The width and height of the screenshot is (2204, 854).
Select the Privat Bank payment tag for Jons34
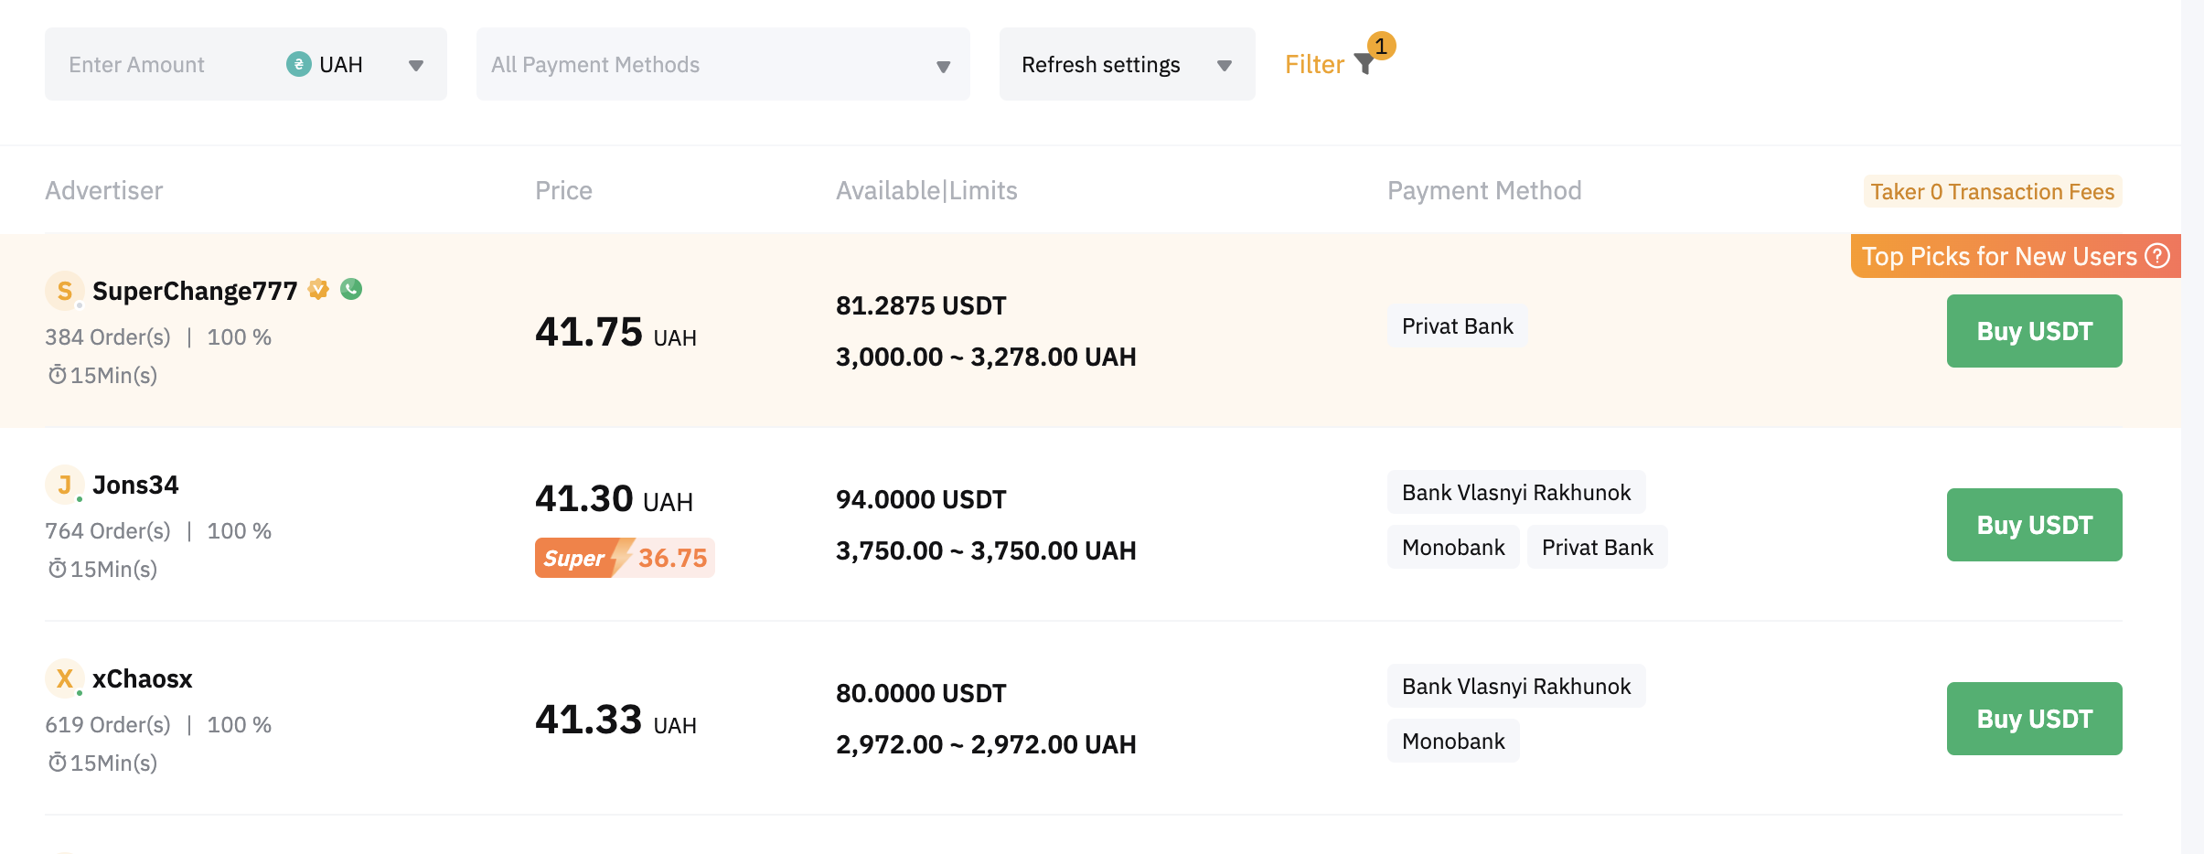point(1597,547)
